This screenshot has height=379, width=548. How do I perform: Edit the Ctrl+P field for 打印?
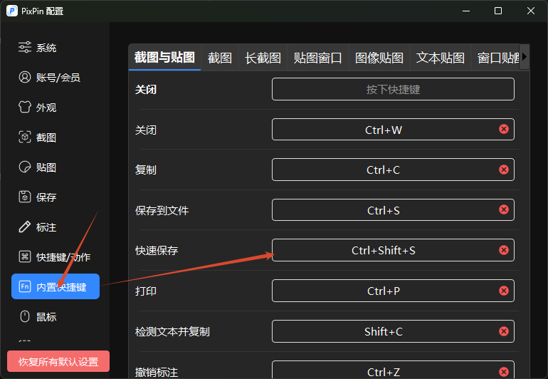[x=393, y=291]
